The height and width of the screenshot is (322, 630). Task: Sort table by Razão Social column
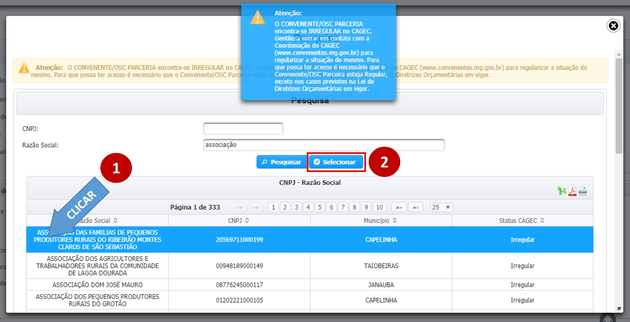tap(115, 220)
